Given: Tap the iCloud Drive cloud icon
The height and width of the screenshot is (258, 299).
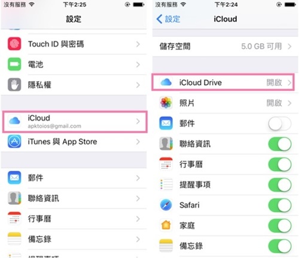Looking at the screenshot, I should 166,82.
